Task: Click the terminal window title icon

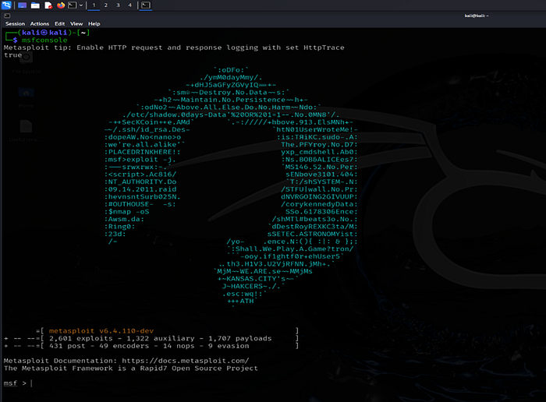Action: click(x=7, y=16)
